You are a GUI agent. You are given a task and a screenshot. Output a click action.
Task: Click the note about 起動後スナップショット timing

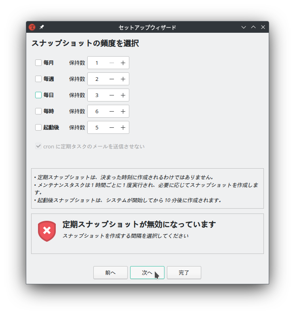click(x=128, y=200)
